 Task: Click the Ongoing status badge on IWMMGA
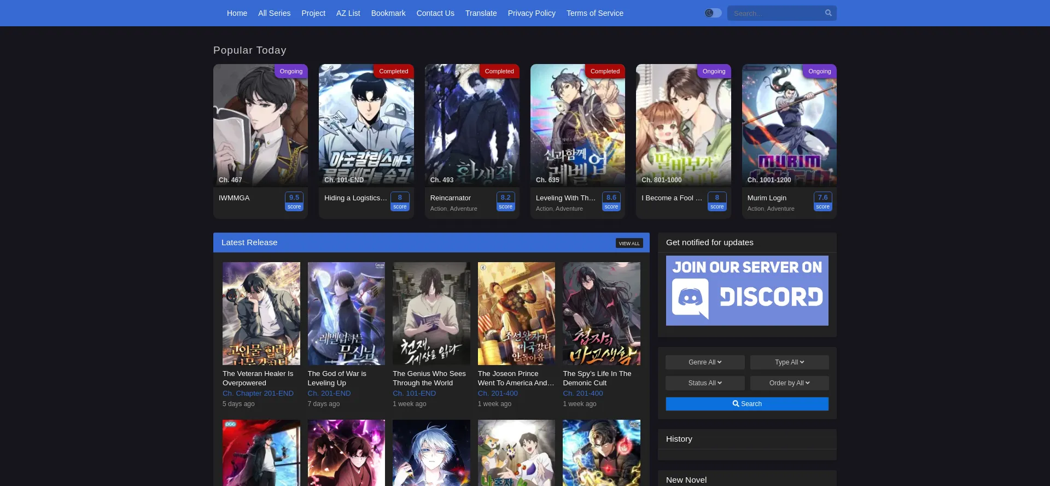[291, 71]
